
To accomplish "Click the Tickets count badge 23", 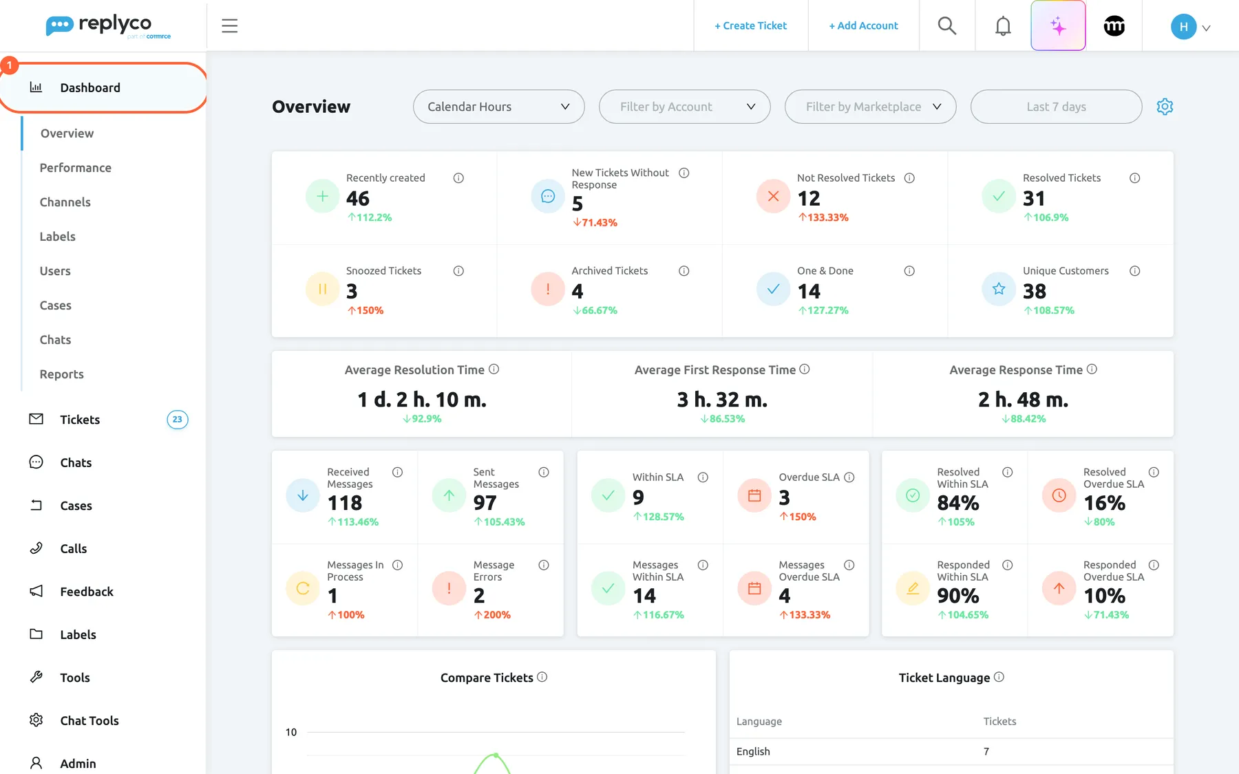I will click(178, 419).
